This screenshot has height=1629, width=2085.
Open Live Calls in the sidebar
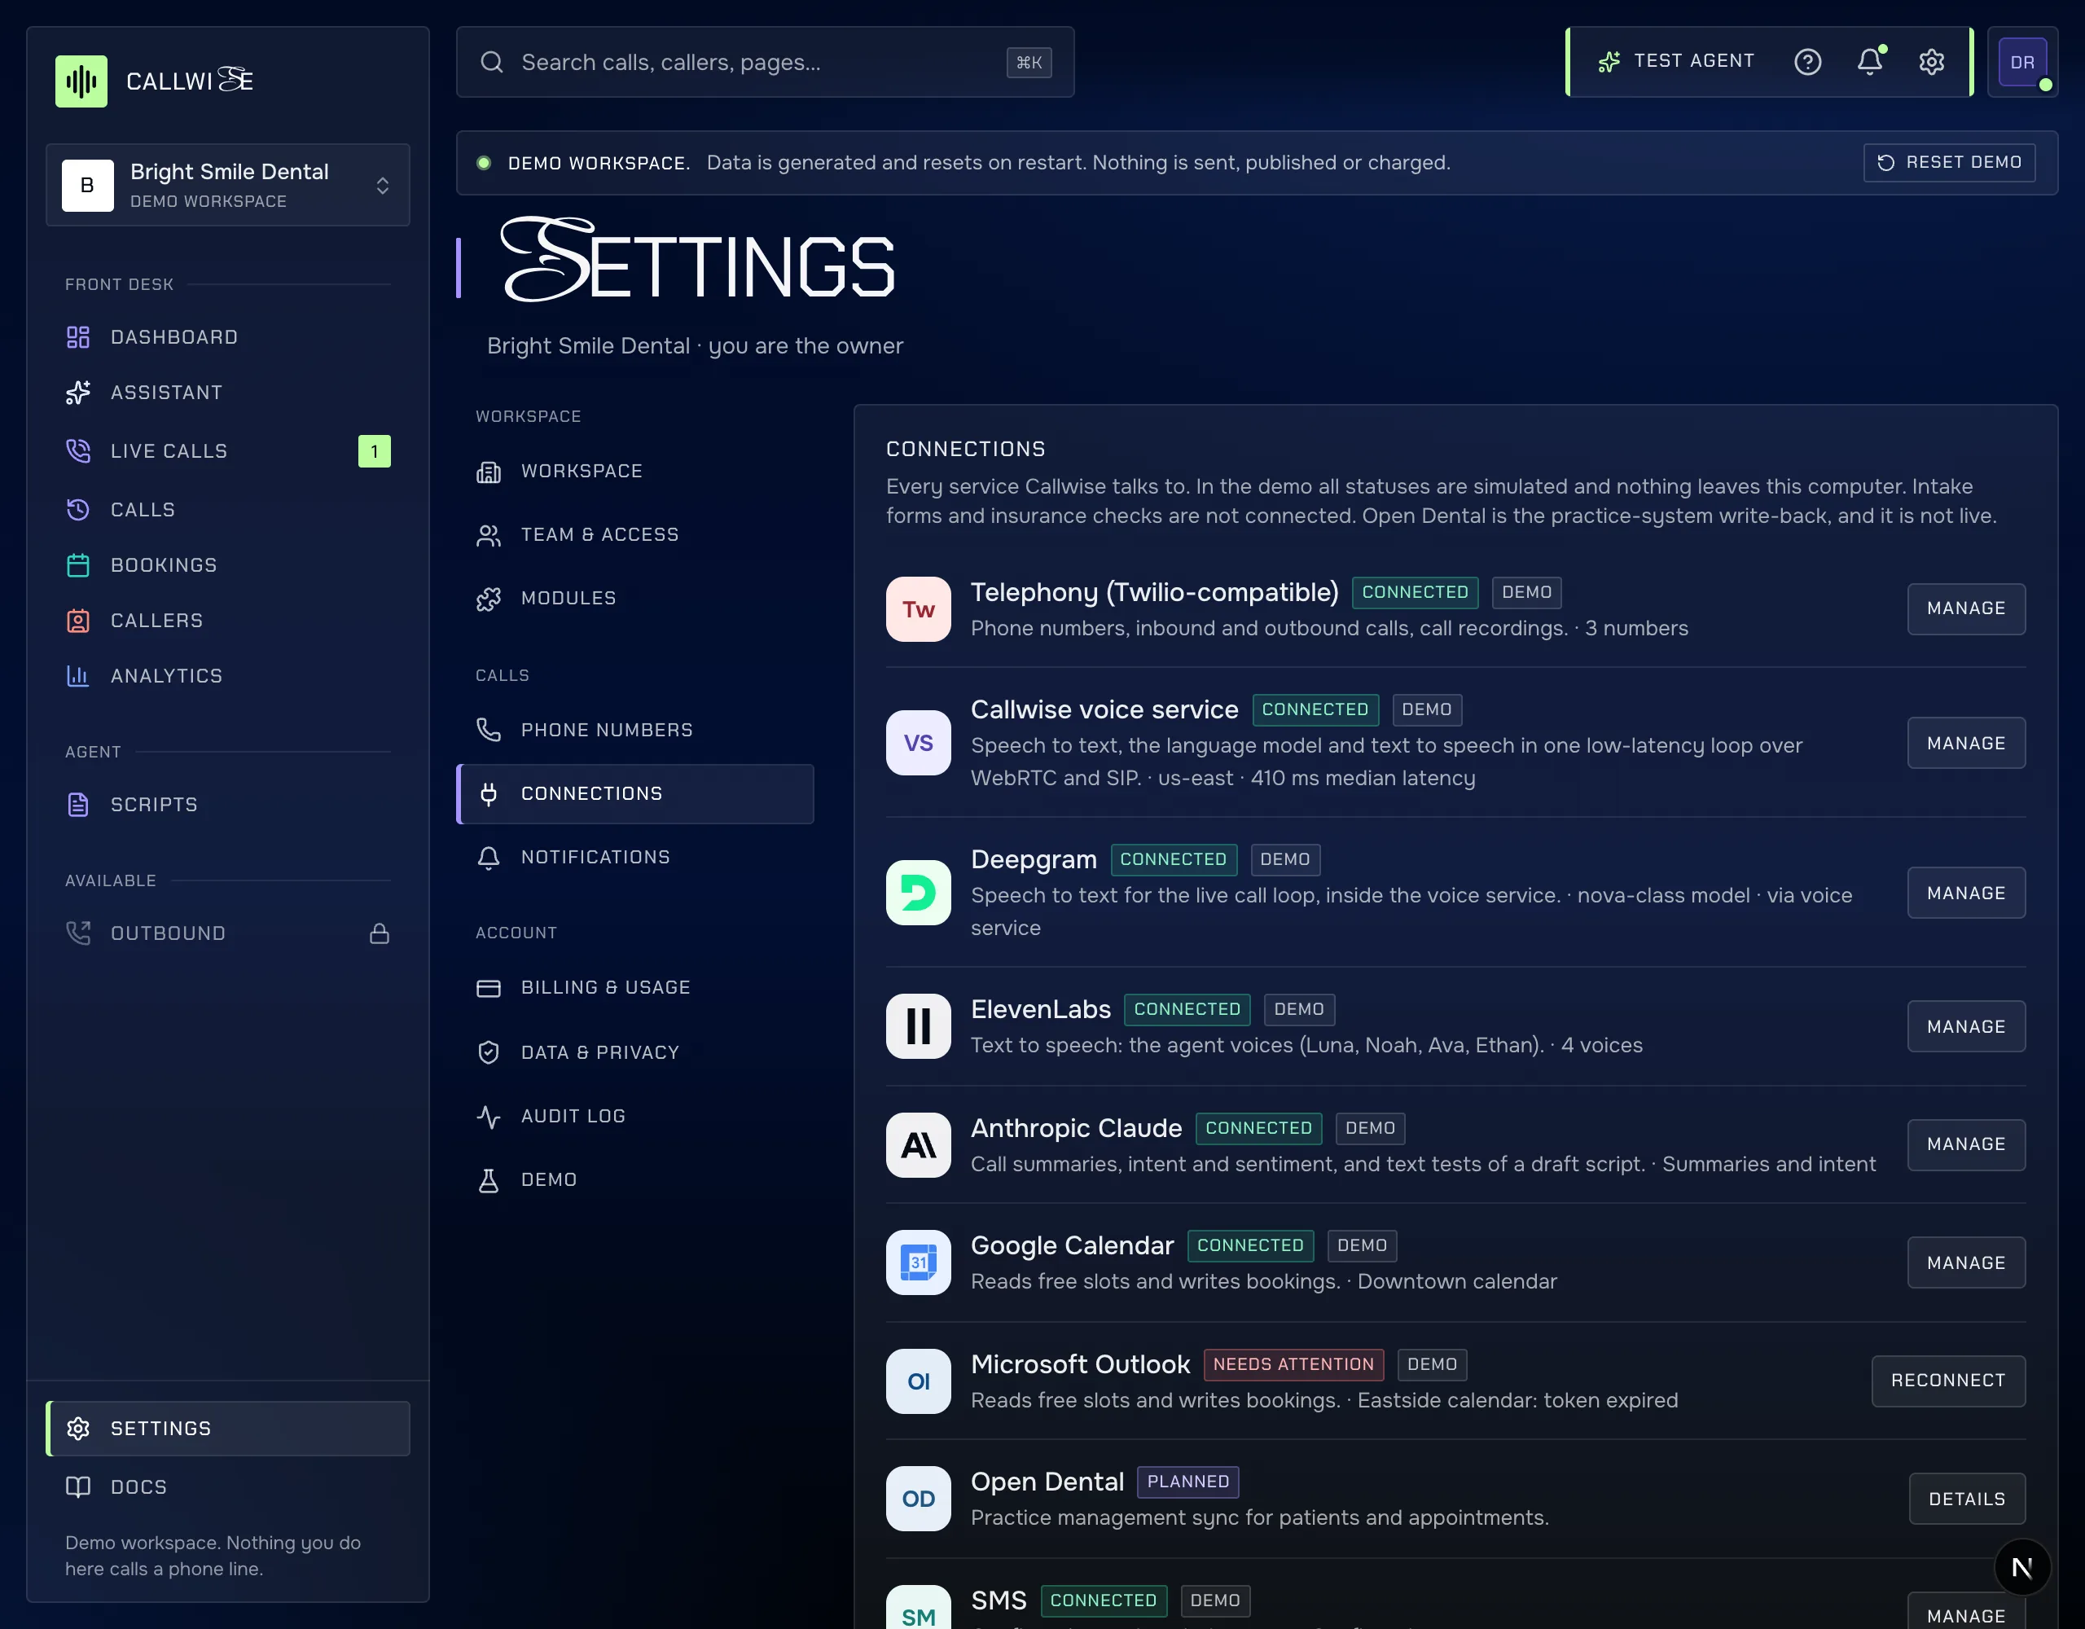pos(228,450)
